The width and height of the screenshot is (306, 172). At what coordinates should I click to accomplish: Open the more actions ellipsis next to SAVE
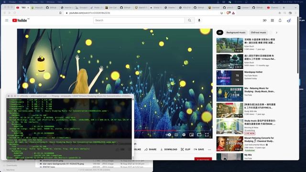[209, 150]
